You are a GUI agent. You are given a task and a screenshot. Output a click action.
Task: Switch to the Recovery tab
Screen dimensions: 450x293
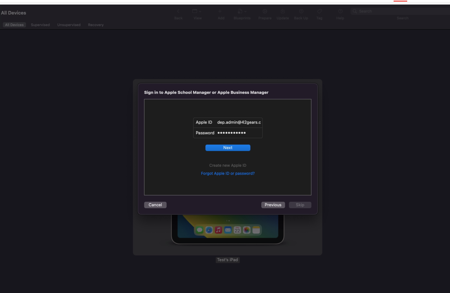point(96,25)
